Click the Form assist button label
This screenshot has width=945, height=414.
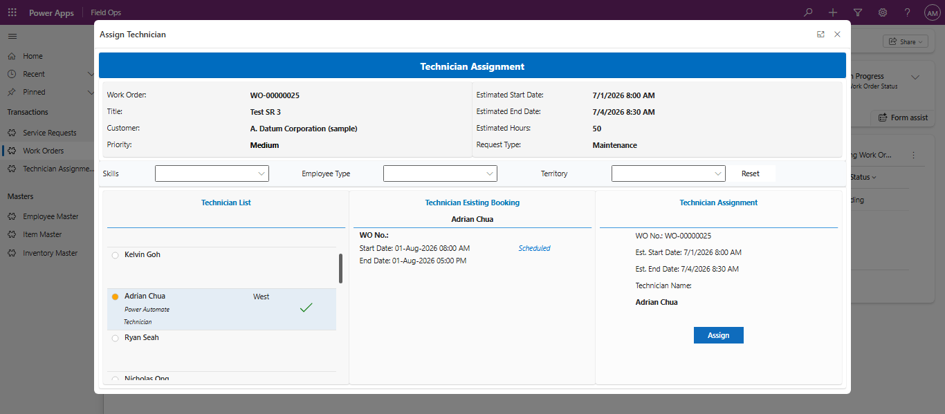[909, 117]
